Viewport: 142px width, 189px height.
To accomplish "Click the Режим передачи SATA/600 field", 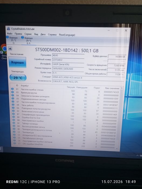I will 68,69.
